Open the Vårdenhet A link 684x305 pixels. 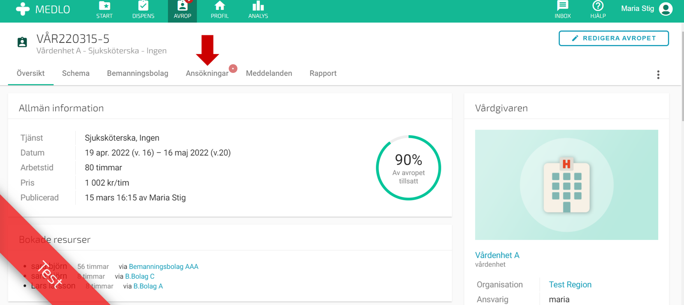(497, 255)
